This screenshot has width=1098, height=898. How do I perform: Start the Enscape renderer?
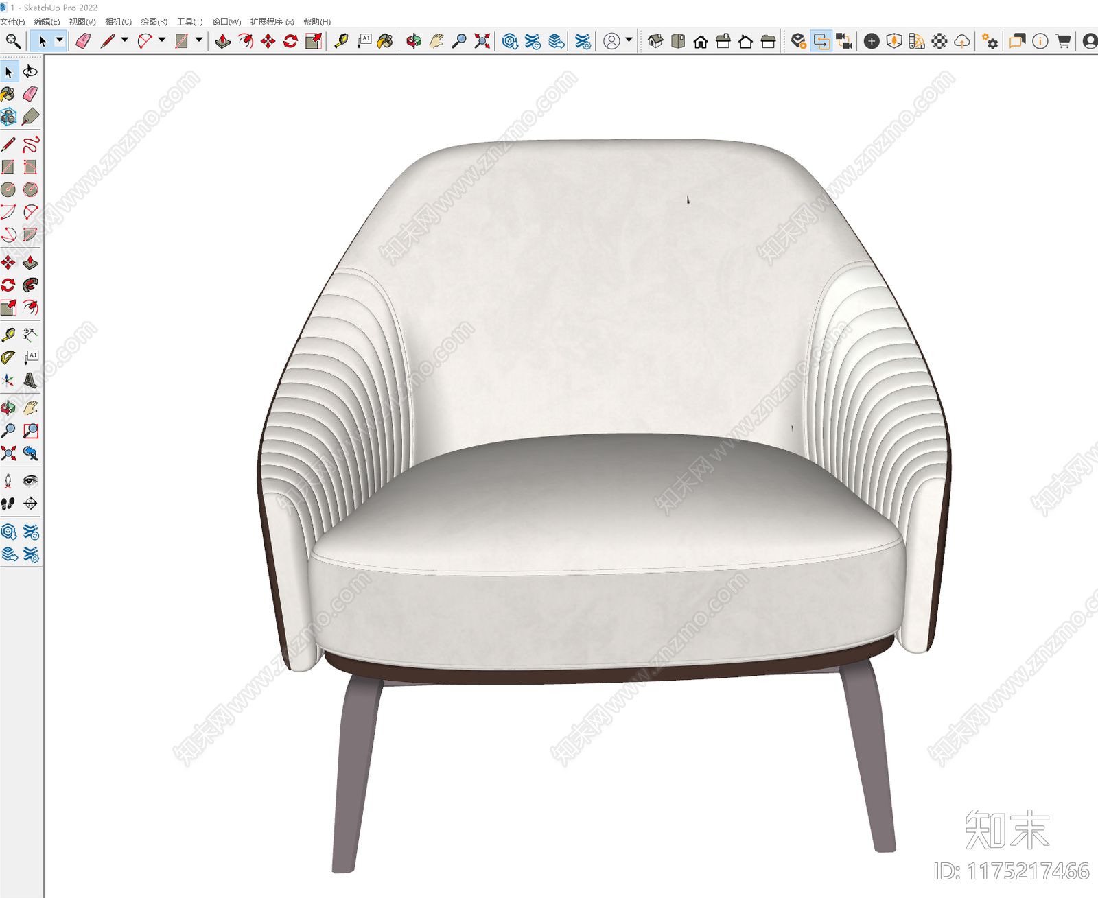coord(799,41)
